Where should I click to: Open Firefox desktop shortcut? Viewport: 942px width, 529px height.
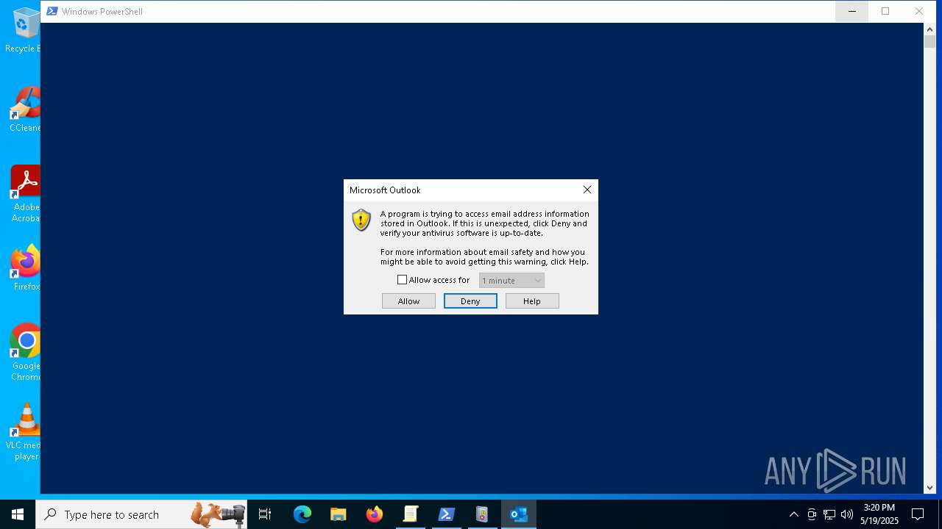[26, 268]
